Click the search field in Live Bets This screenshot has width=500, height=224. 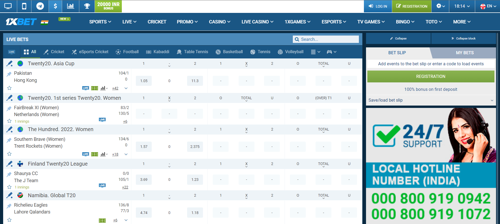click(x=326, y=39)
